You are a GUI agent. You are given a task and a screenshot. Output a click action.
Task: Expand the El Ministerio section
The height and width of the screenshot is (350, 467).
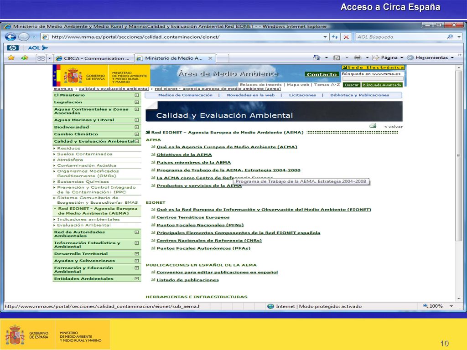pyautogui.click(x=137, y=95)
